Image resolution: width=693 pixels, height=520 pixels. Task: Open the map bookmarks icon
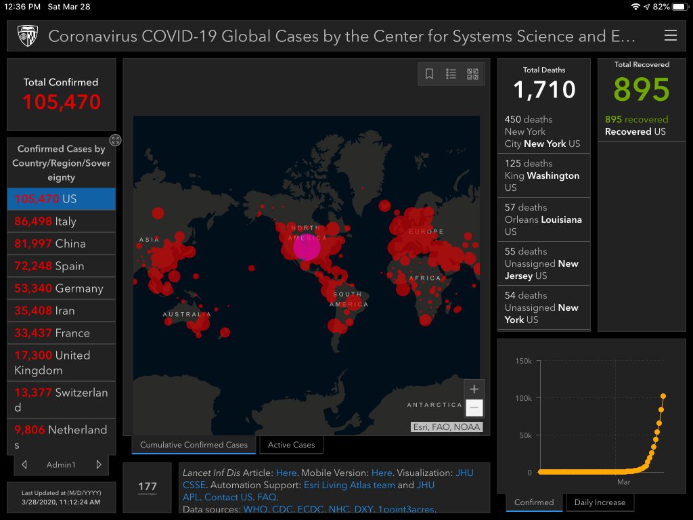click(429, 74)
